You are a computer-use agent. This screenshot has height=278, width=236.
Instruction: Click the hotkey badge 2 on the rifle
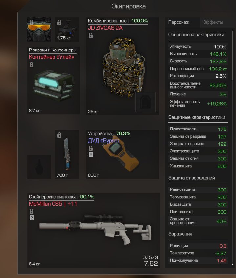[32, 218]
